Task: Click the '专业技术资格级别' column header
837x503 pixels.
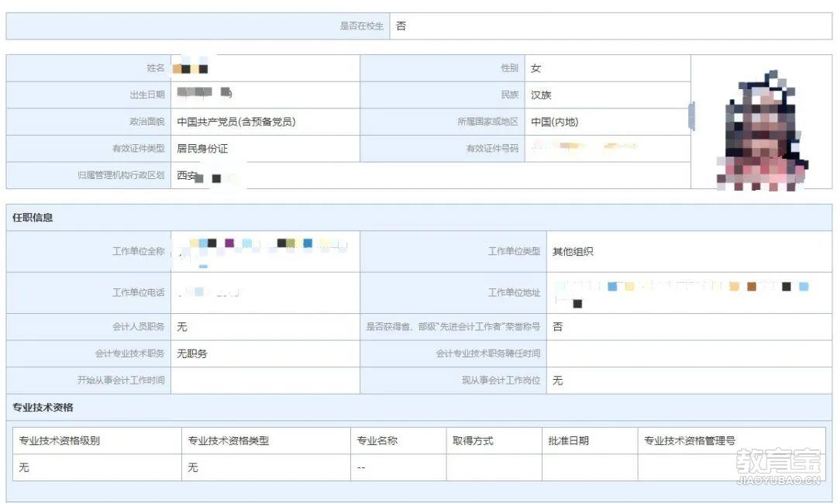Action: pyautogui.click(x=59, y=440)
